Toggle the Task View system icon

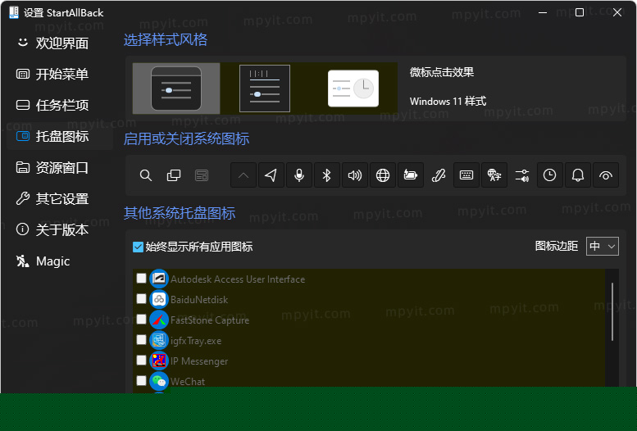174,175
